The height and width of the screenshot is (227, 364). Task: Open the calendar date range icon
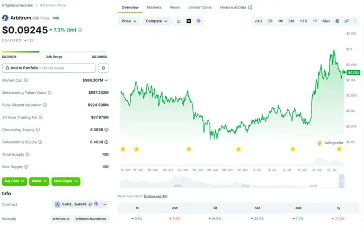click(338, 21)
